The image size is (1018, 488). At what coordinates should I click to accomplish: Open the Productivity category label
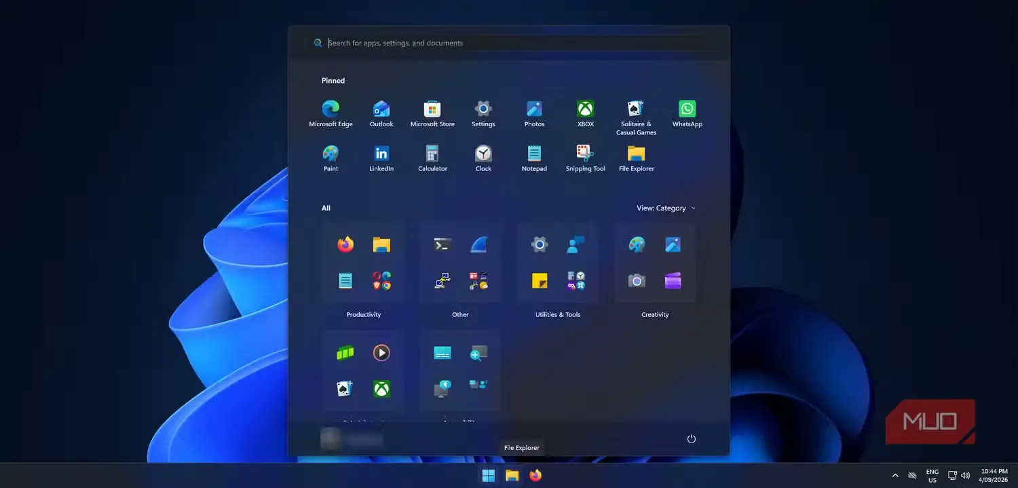click(x=364, y=315)
